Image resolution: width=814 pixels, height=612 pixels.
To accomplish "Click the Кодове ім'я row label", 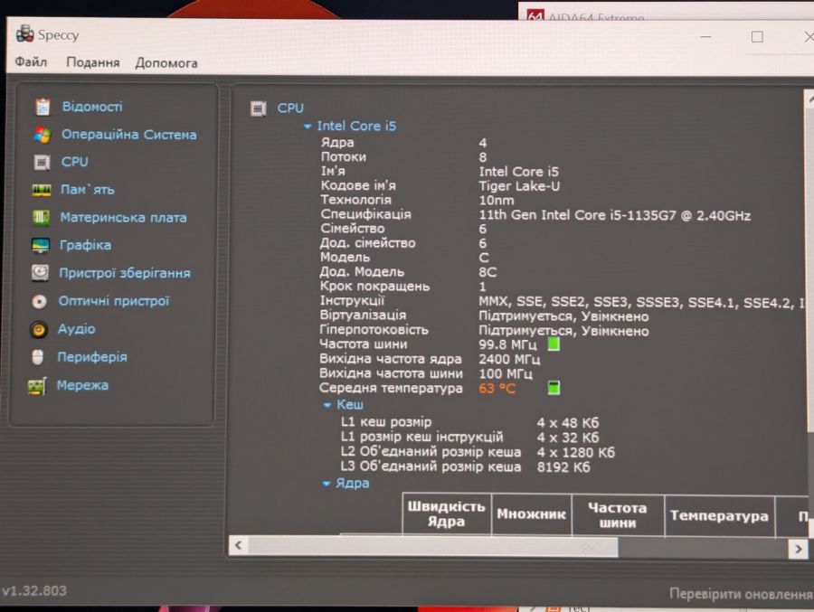I will coord(358,185).
